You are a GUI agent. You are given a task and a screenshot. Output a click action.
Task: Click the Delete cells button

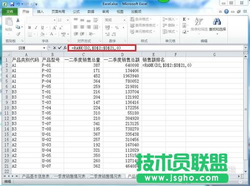(168, 25)
